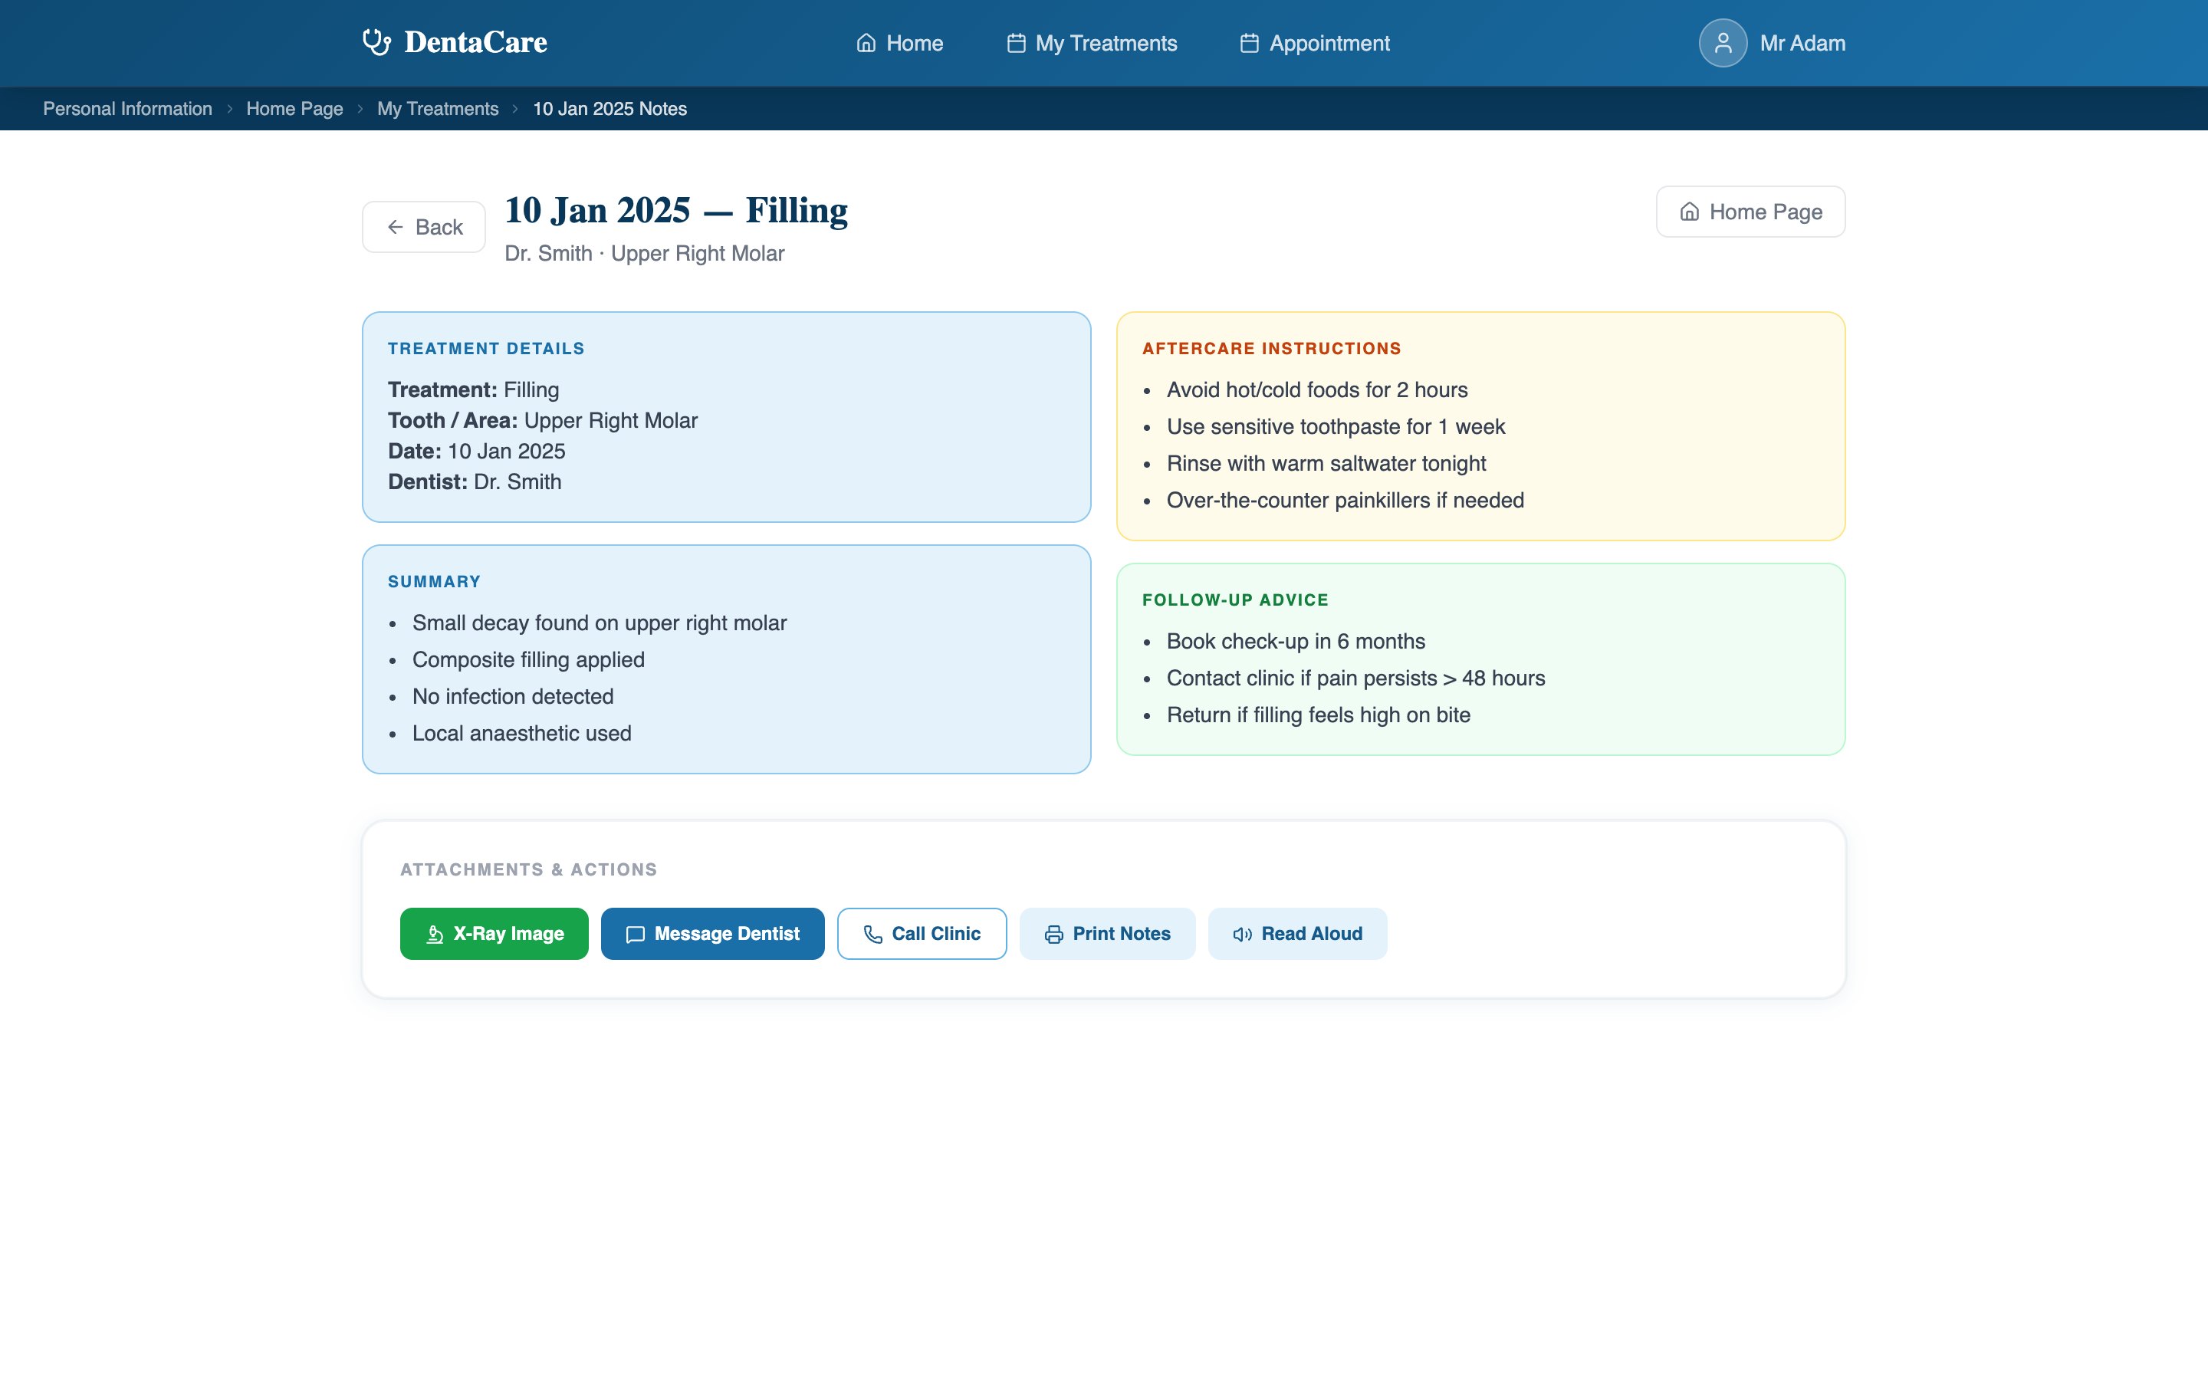Select 'Avoid hot/cold foods for 2 hours'
This screenshot has height=1380, width=2208.
(x=1316, y=389)
